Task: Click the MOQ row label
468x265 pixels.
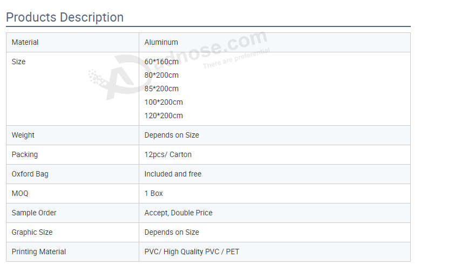Action: 20,193
